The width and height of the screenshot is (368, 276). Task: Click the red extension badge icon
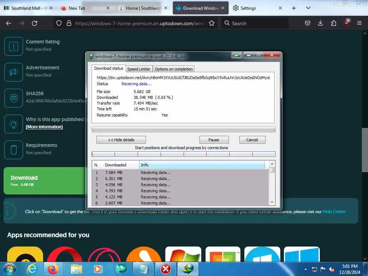click(x=347, y=23)
